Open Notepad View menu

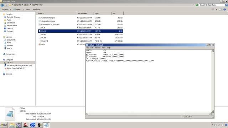point(104,48)
